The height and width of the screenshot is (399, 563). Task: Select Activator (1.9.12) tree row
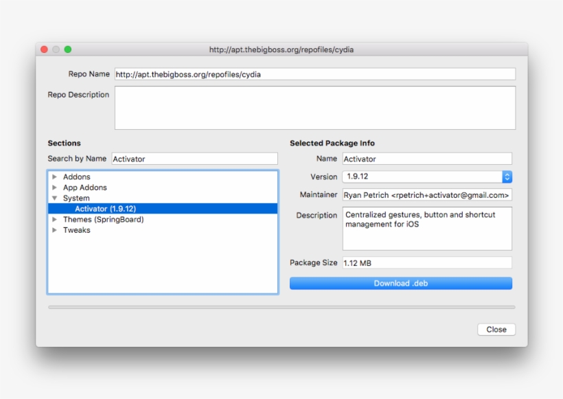pos(163,209)
